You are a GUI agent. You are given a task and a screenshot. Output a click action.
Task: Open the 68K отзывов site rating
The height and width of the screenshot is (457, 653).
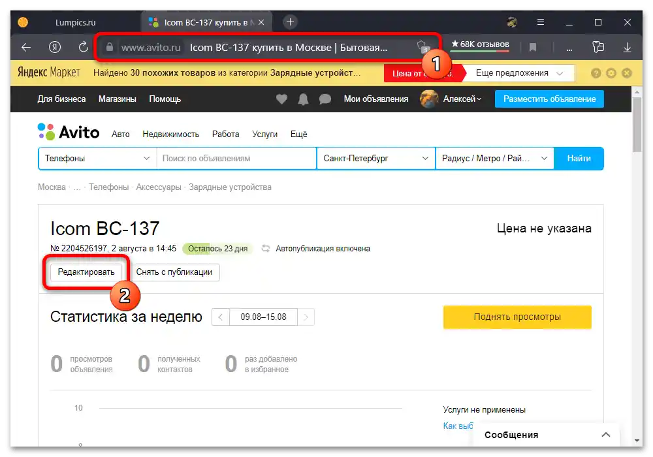tap(480, 44)
